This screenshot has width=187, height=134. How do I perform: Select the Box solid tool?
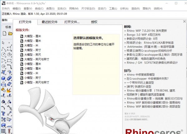tap(3, 78)
